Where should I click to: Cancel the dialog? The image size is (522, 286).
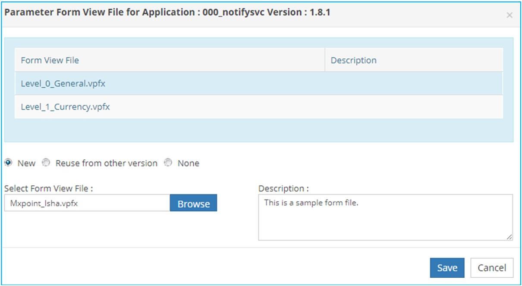(492, 268)
